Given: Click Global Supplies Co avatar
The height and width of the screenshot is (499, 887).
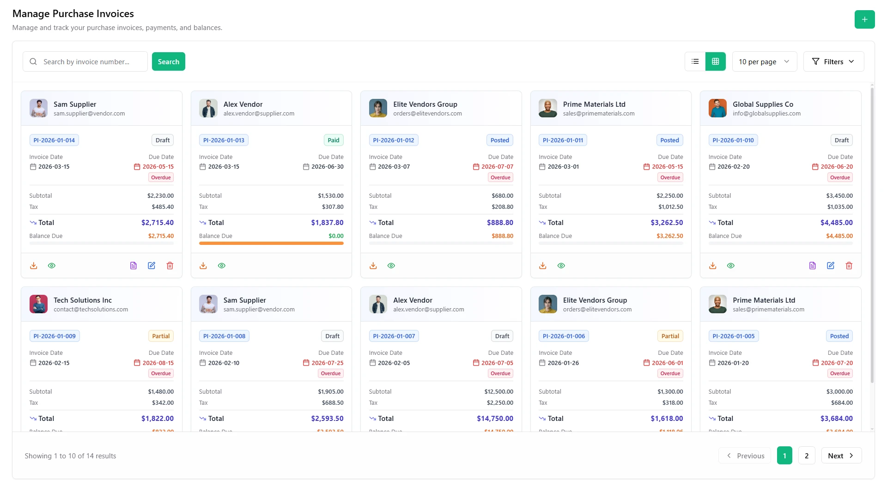Looking at the screenshot, I should (717, 108).
